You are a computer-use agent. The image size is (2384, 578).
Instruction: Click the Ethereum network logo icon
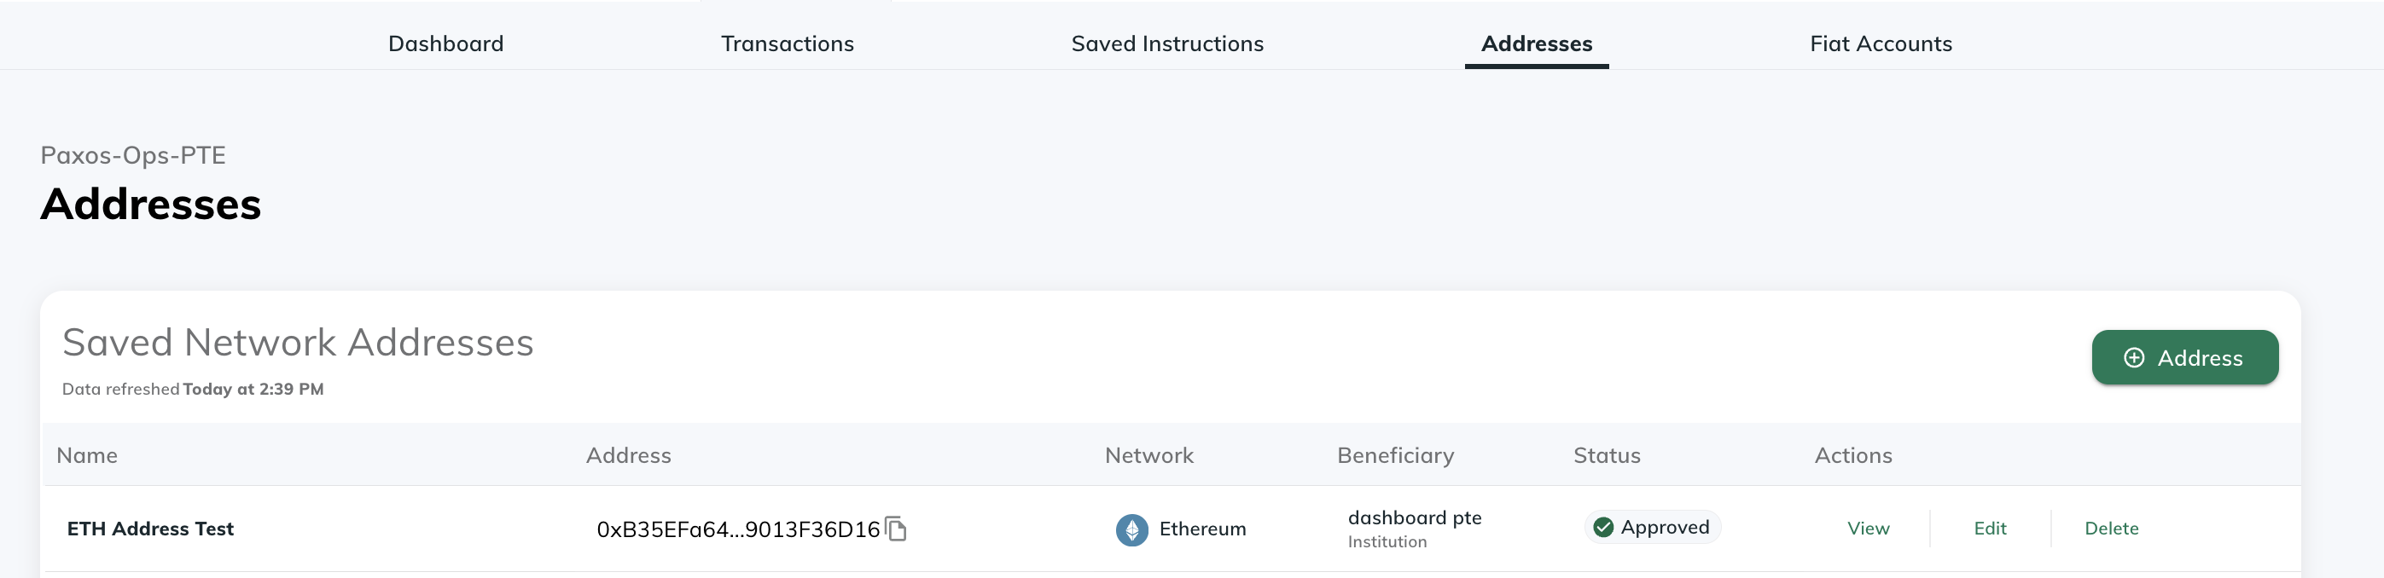(1131, 530)
